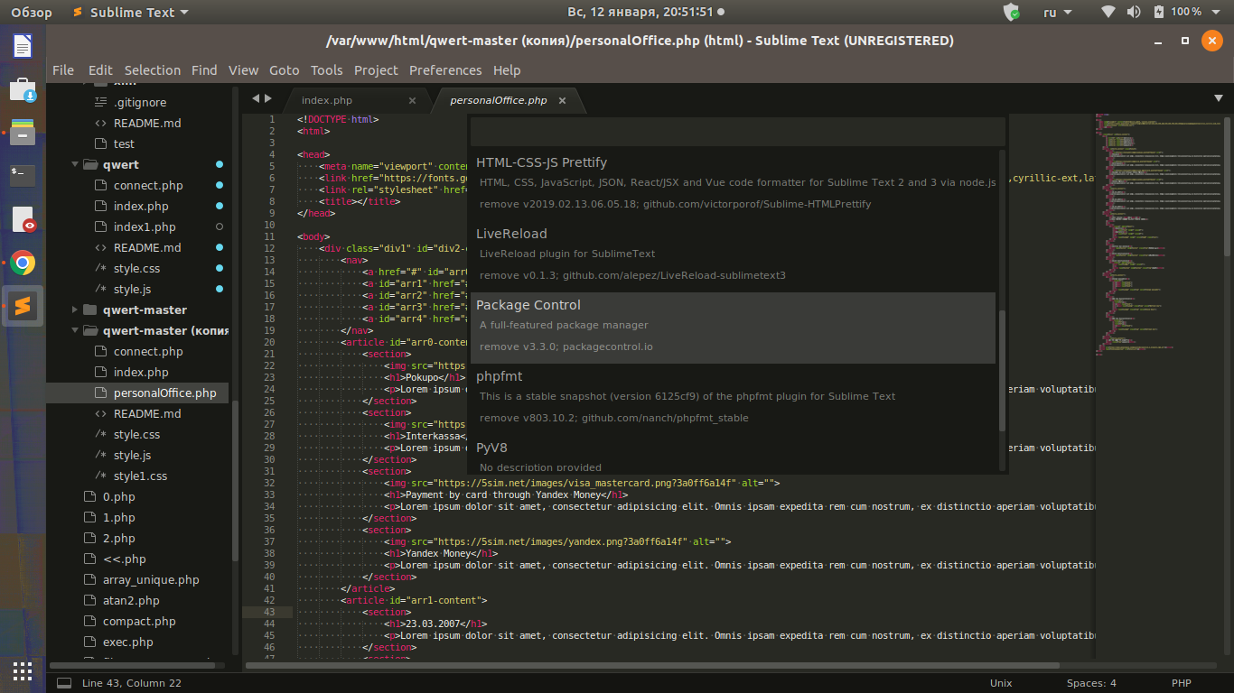Viewport: 1234px width, 693px height.
Task: Open the Project menu
Action: (376, 70)
